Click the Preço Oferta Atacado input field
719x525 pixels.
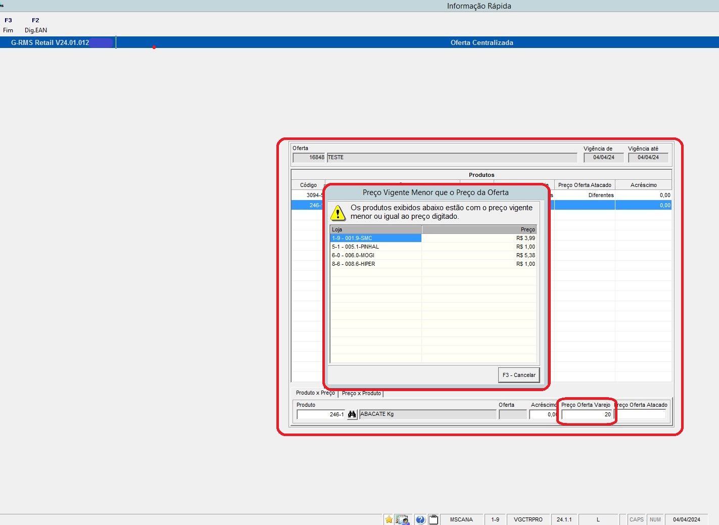pos(642,414)
